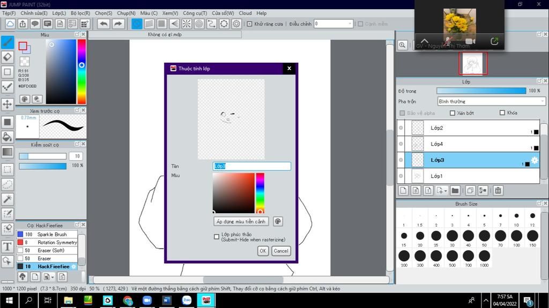This screenshot has height=308, width=549.
Task: Select the Eraser tool in left toolbar
Action: coord(8,57)
